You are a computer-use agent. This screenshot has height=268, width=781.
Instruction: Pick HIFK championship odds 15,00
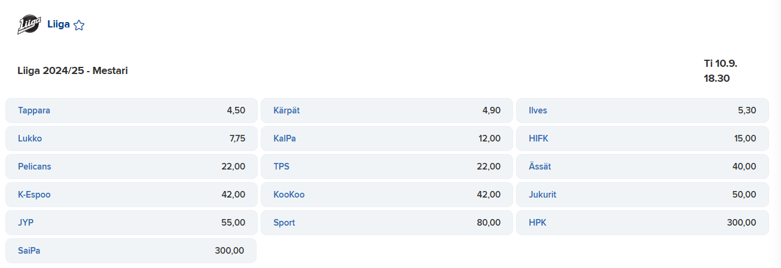642,138
